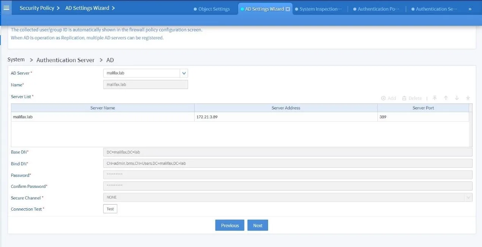Click the move-down arrow icon

pos(457,98)
